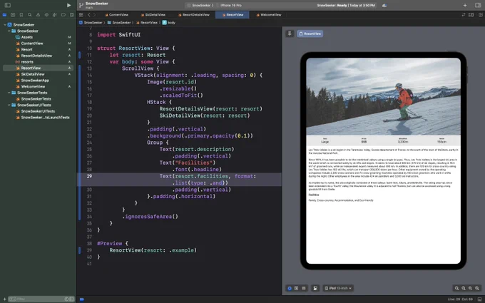This screenshot has height=303, width=485.
Task: Zoom in the preview canvas
Action: [477, 288]
